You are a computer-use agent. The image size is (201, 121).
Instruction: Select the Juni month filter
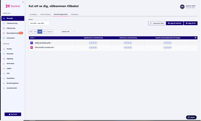40,32
